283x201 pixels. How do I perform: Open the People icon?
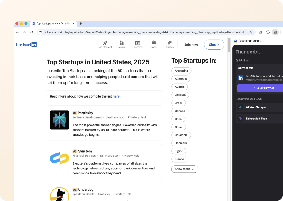coord(121,43)
